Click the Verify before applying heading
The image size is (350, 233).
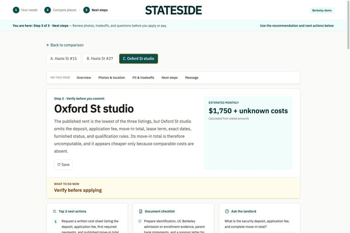point(78,190)
